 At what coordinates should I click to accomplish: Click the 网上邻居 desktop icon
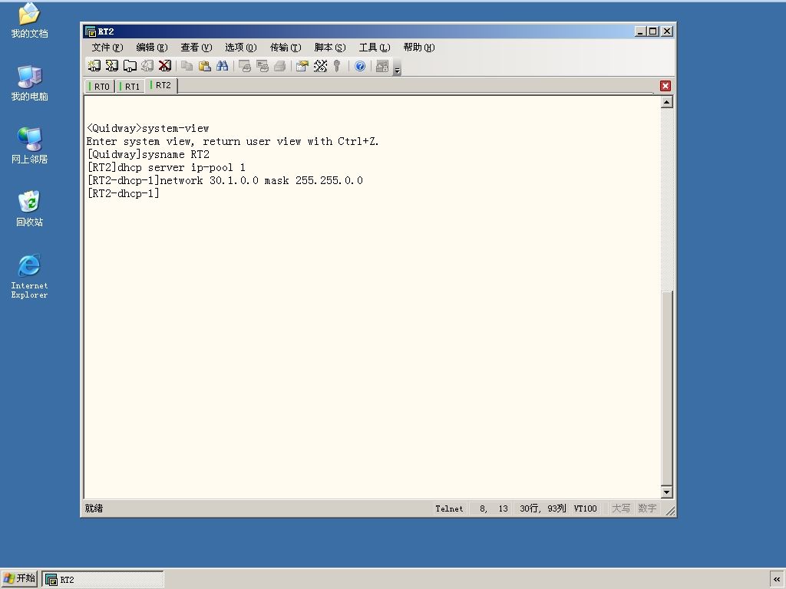coord(29,146)
